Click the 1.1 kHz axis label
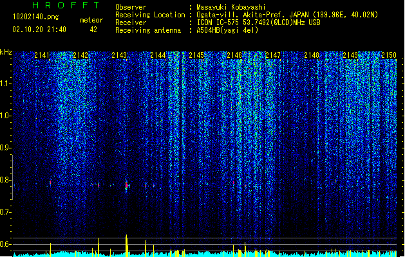The width and height of the screenshot is (405, 257). (x=5, y=84)
